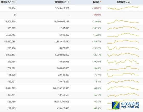Click the -9.43 % daily change value

pyautogui.click(x=97, y=68)
